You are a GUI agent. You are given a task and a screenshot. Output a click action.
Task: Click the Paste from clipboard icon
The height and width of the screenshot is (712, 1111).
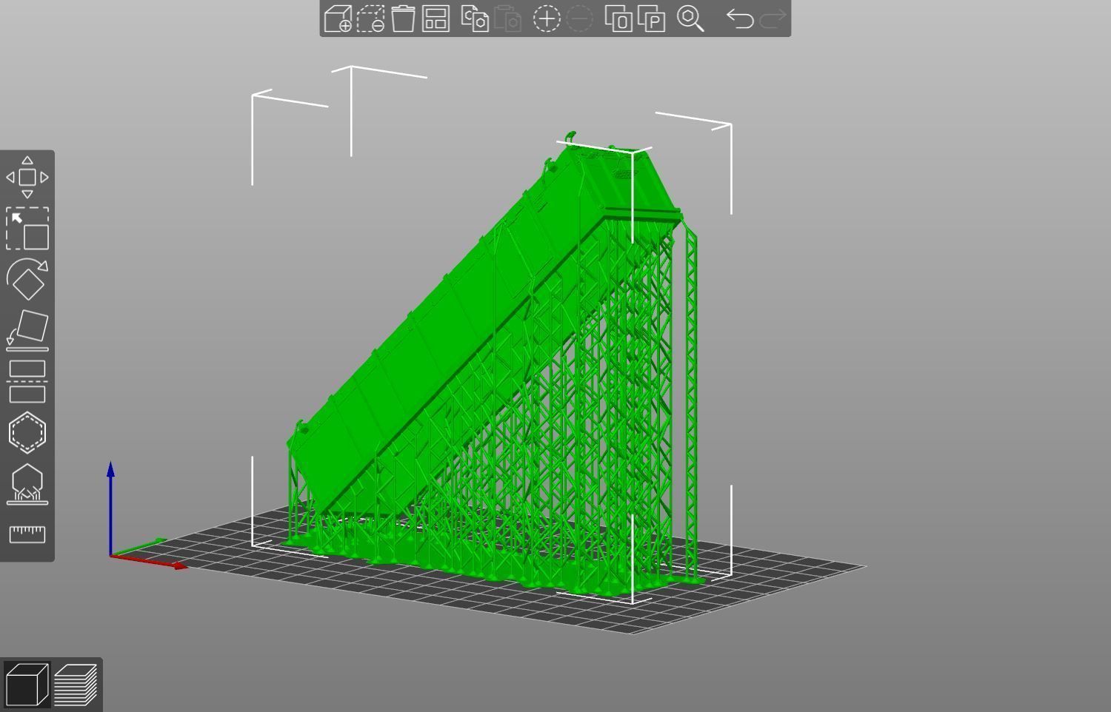[x=507, y=19]
